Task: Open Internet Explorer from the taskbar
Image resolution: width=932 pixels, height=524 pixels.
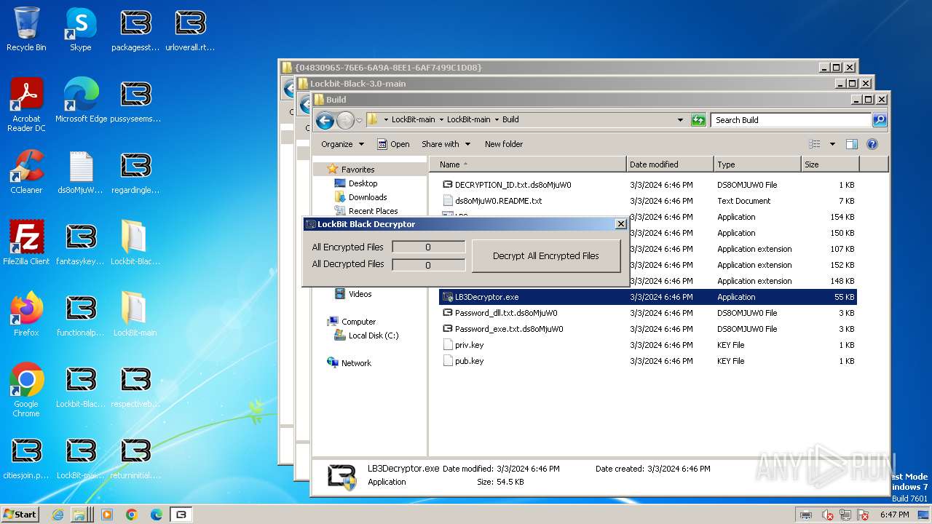Action: (58, 515)
